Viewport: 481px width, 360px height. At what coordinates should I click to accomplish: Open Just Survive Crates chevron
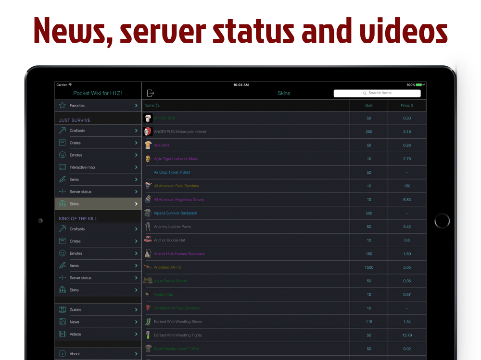(136, 143)
